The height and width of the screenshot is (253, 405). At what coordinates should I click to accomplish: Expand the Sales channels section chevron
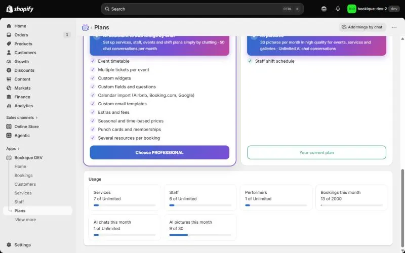(x=36, y=118)
